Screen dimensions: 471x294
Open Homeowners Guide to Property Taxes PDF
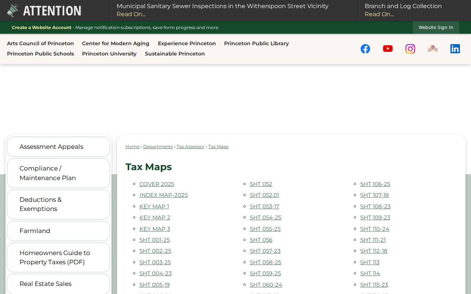59,257
